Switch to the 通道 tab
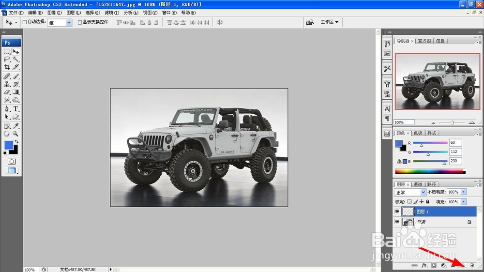Screen dimensions: 484x272 pyautogui.click(x=418, y=184)
